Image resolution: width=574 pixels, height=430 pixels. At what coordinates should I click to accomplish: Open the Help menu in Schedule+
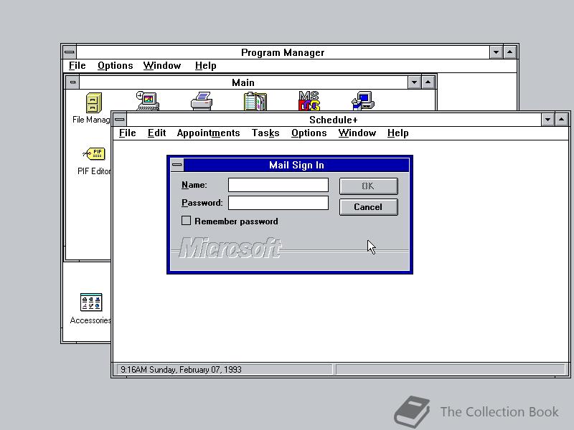click(398, 133)
